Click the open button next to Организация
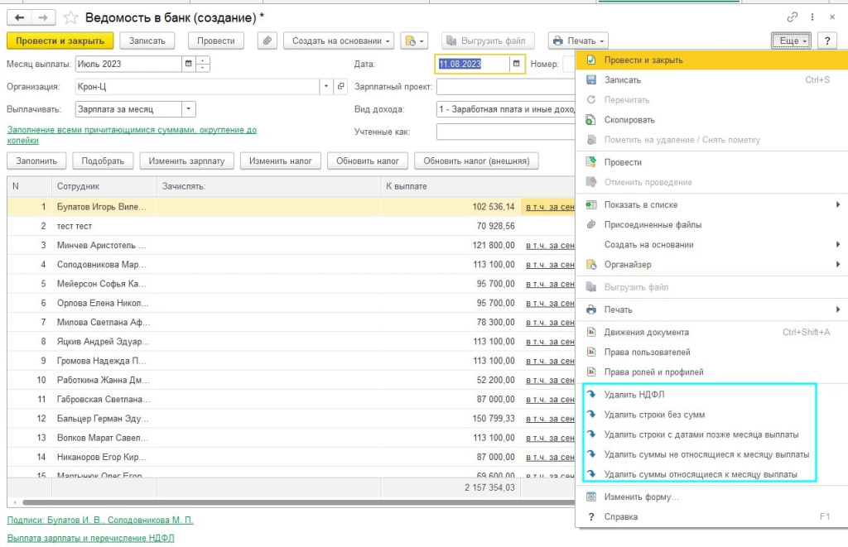The height and width of the screenshot is (547, 848). tap(340, 86)
